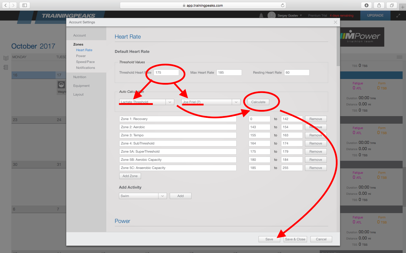Click the Save button
The width and height of the screenshot is (406, 253).
[269, 239]
